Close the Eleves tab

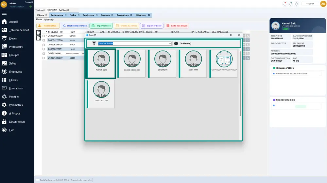(x=46, y=15)
